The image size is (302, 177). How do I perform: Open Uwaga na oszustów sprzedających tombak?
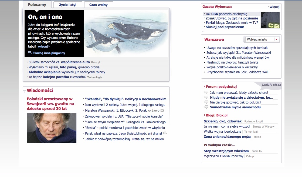pyautogui.click(x=237, y=48)
